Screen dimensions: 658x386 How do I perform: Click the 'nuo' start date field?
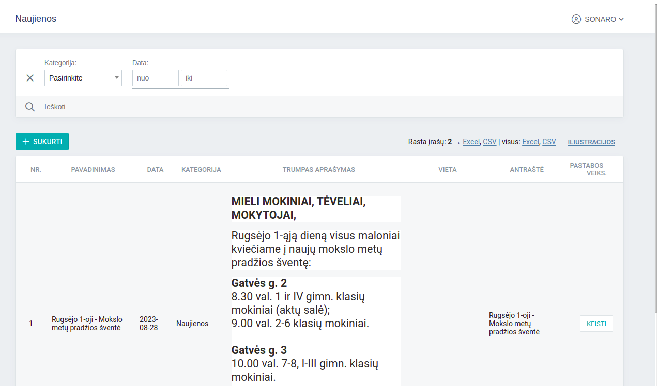156,78
